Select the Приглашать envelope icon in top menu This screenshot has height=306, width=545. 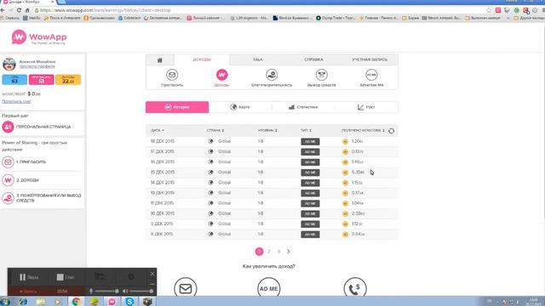(172, 75)
